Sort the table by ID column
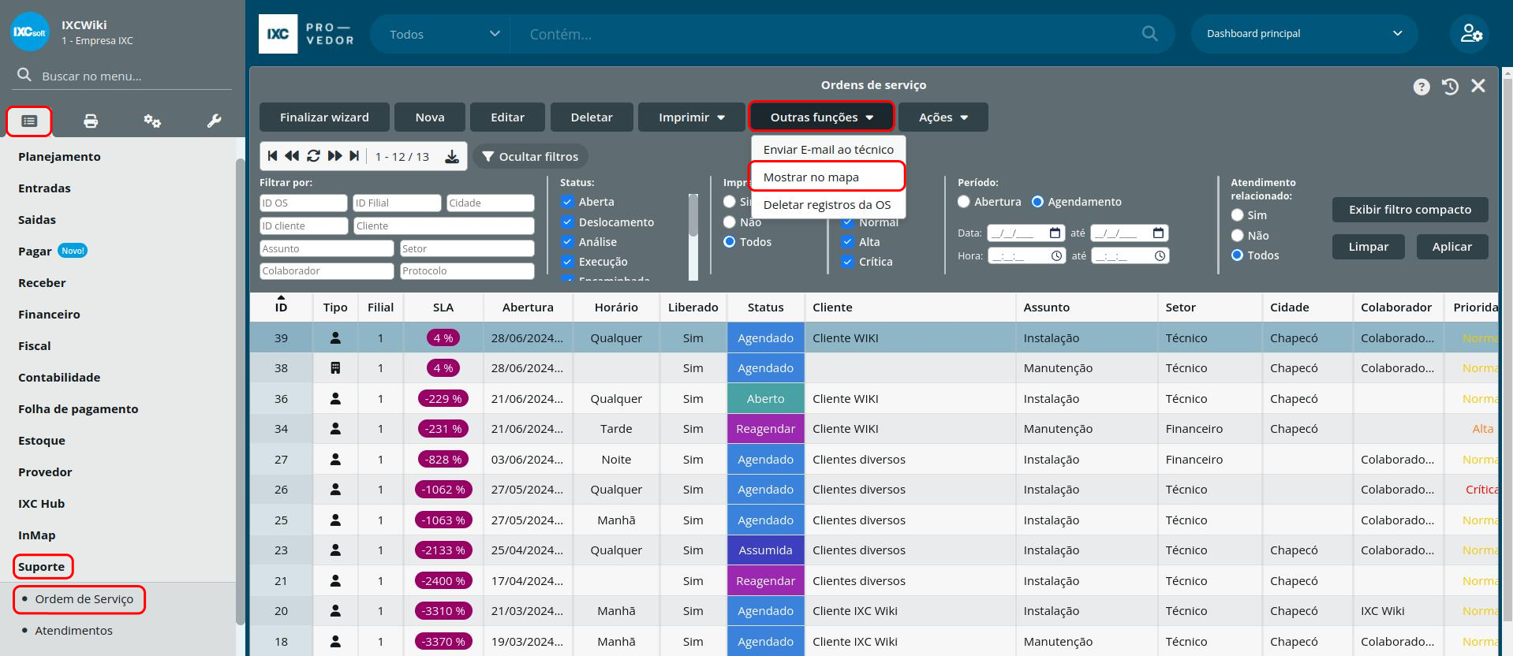Viewport: 1513px width, 656px height. point(282,307)
